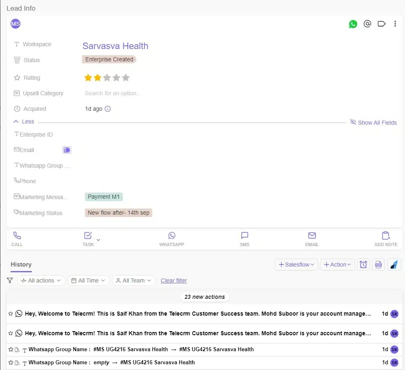The width and height of the screenshot is (405, 370).
Task: Set a reminder using the alarm icon
Action: (x=363, y=265)
